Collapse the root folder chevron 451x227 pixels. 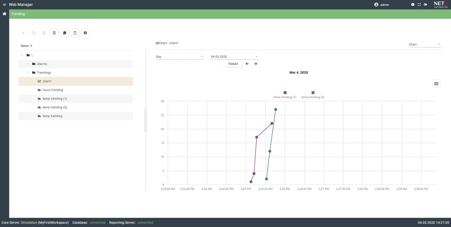click(x=22, y=55)
